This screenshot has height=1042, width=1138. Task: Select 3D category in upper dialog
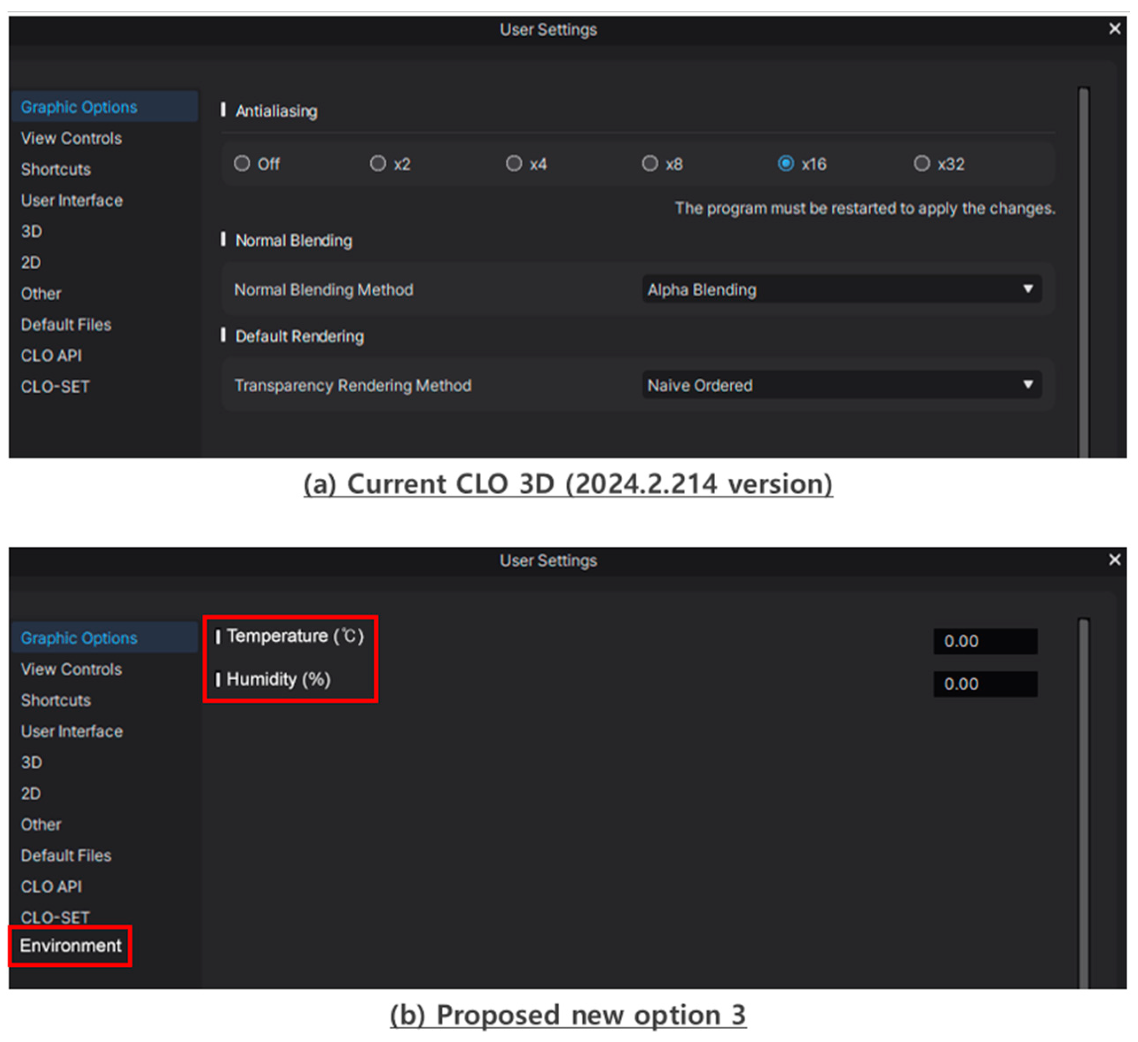click(x=31, y=231)
